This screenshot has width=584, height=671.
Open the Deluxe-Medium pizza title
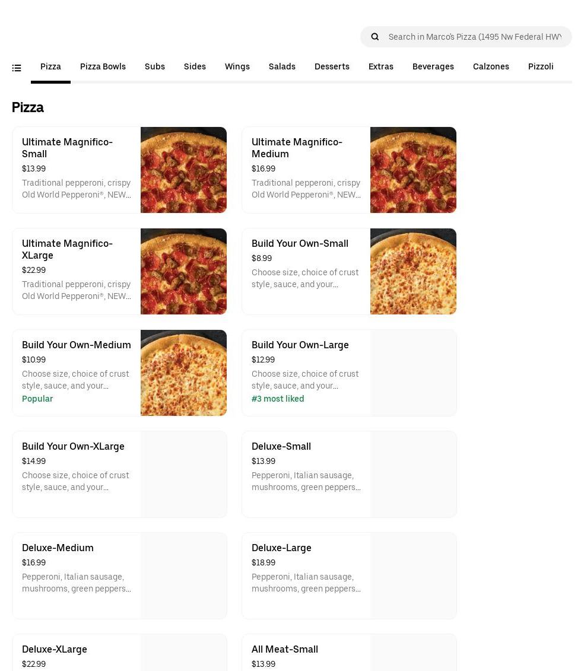(x=58, y=548)
